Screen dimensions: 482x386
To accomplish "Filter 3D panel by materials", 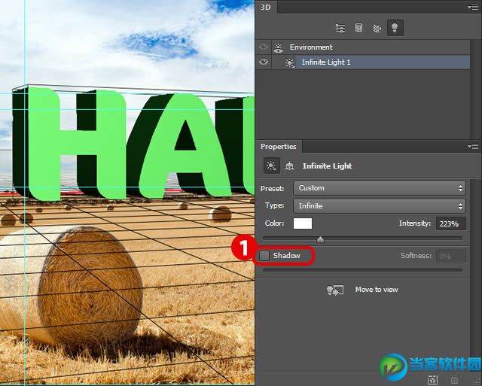I will (377, 29).
